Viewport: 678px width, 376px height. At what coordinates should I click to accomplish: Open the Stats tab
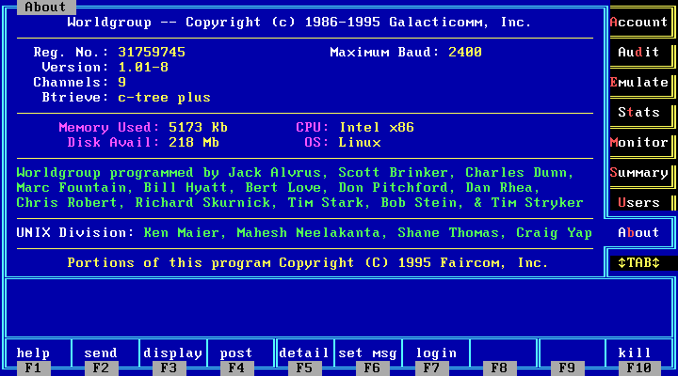(x=639, y=113)
